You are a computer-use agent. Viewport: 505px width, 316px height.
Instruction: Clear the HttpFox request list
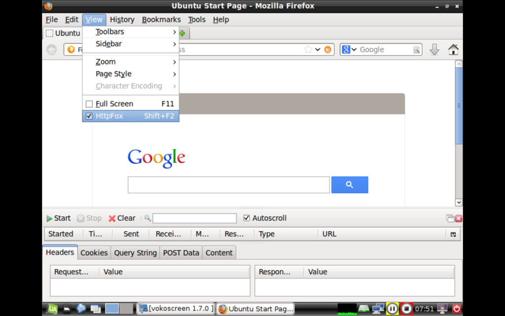click(x=122, y=218)
